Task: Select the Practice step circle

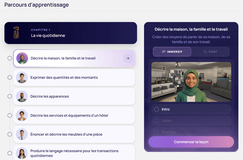Action: (157, 132)
